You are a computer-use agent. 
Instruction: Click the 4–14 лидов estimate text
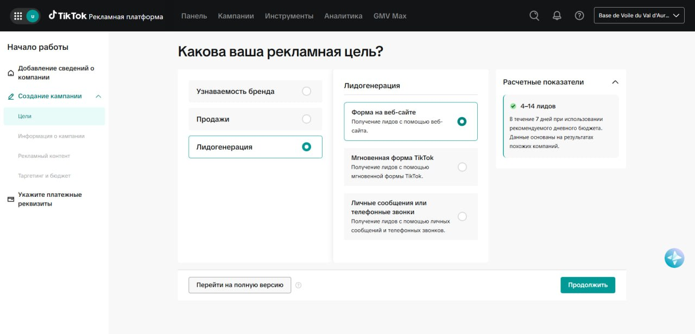(538, 106)
